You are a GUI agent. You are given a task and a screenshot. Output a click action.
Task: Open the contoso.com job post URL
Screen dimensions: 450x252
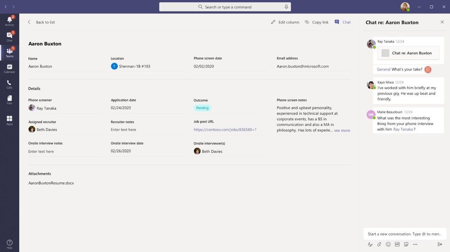pyautogui.click(x=225, y=130)
